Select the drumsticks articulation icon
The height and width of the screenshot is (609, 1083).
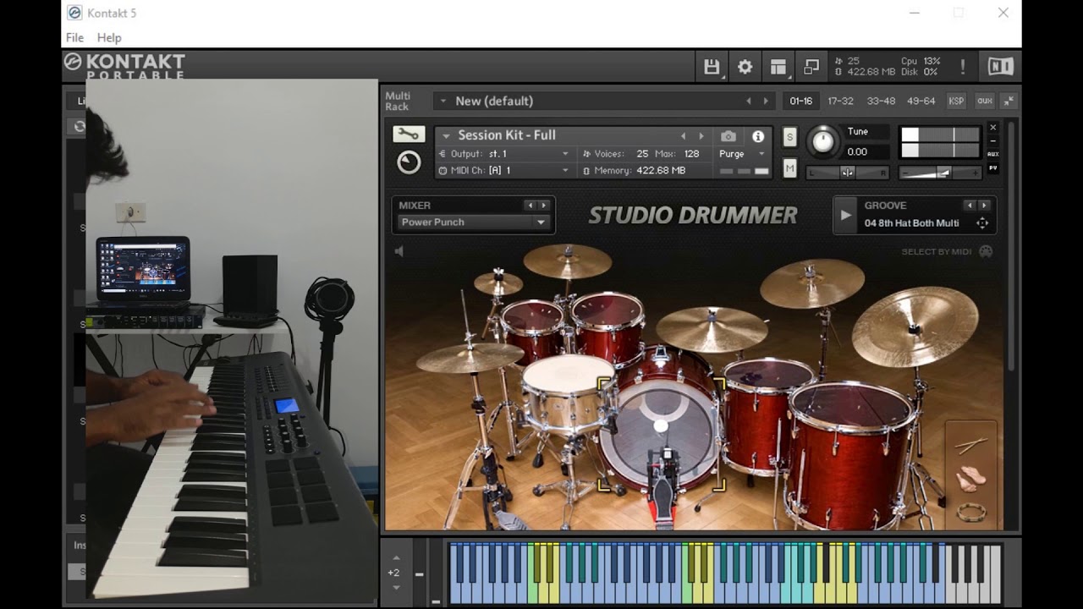(970, 445)
